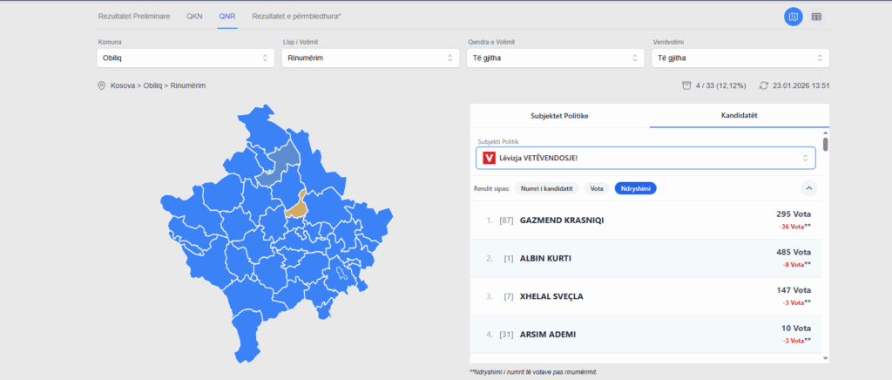Select candidate Albin Kurti row

tap(645, 259)
